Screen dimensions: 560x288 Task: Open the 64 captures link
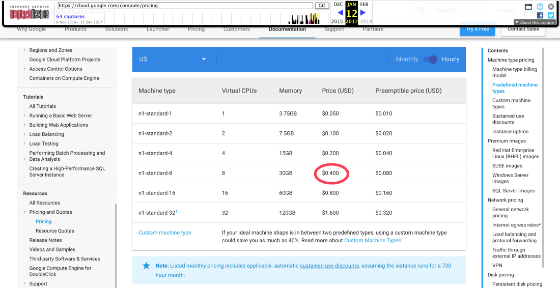point(70,16)
